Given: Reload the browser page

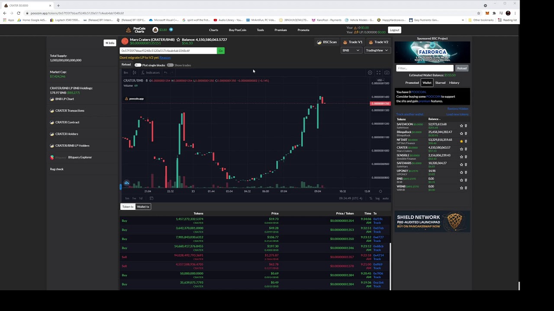Looking at the screenshot, I should tap(19, 13).
